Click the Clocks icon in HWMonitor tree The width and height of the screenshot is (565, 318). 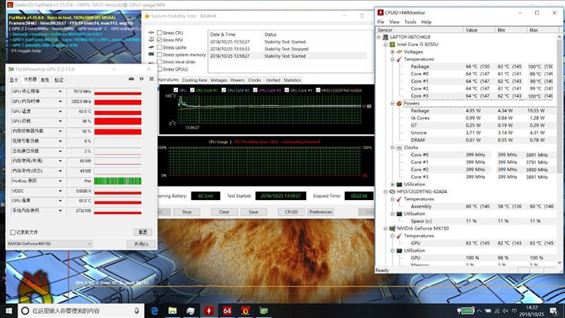(399, 148)
